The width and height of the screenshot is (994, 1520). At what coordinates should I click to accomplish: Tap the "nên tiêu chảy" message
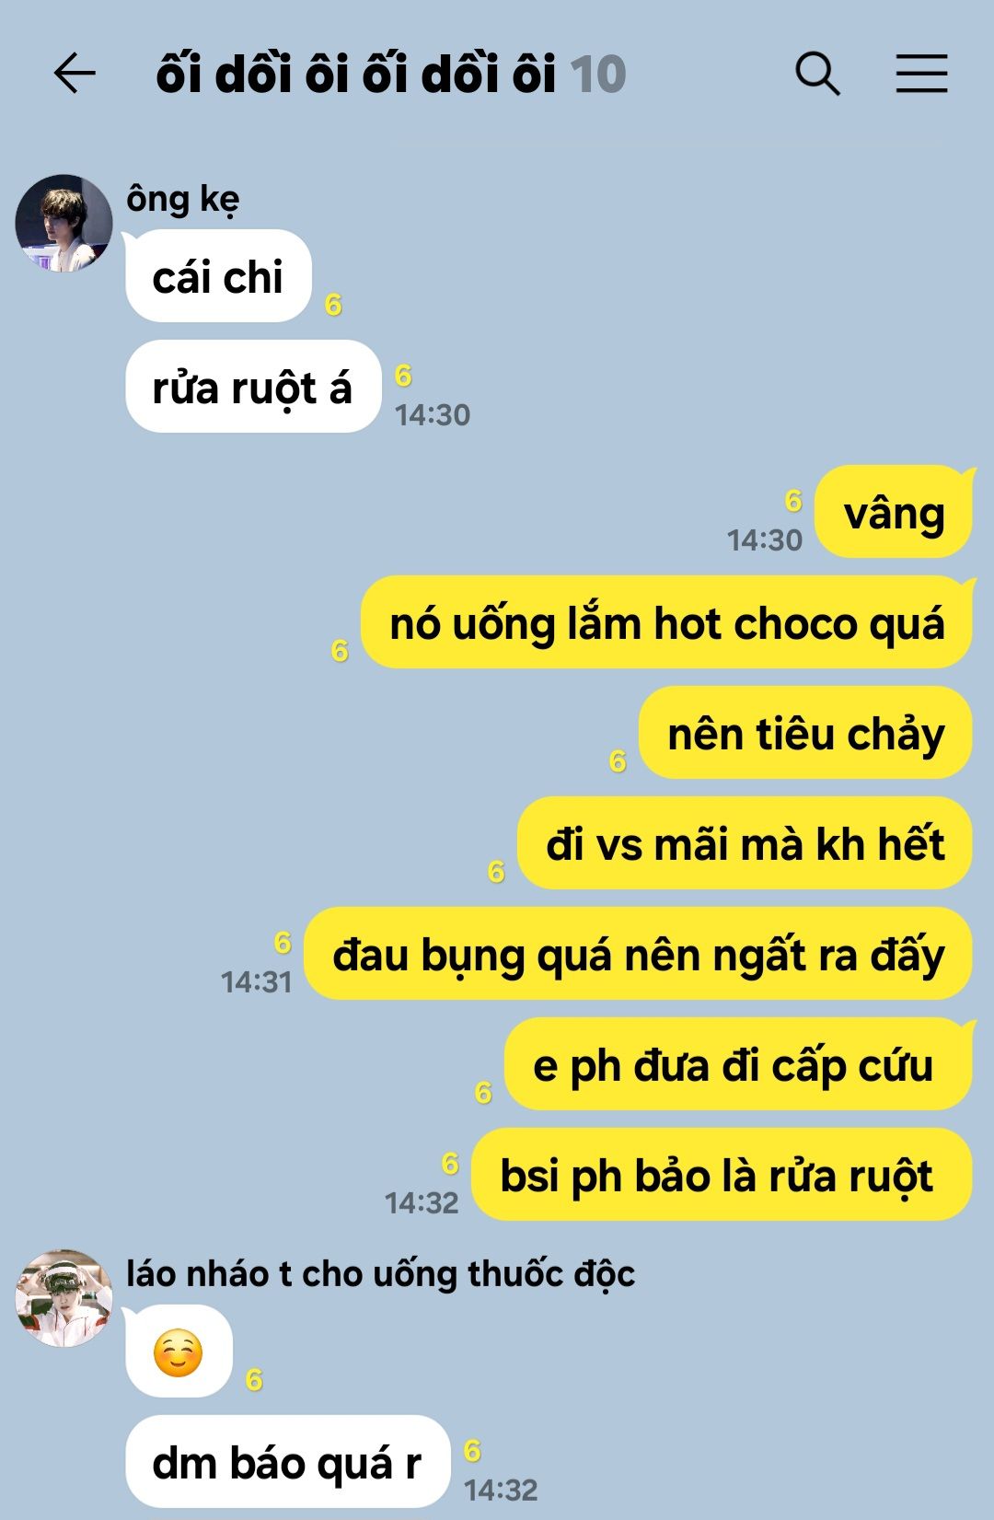(x=805, y=733)
